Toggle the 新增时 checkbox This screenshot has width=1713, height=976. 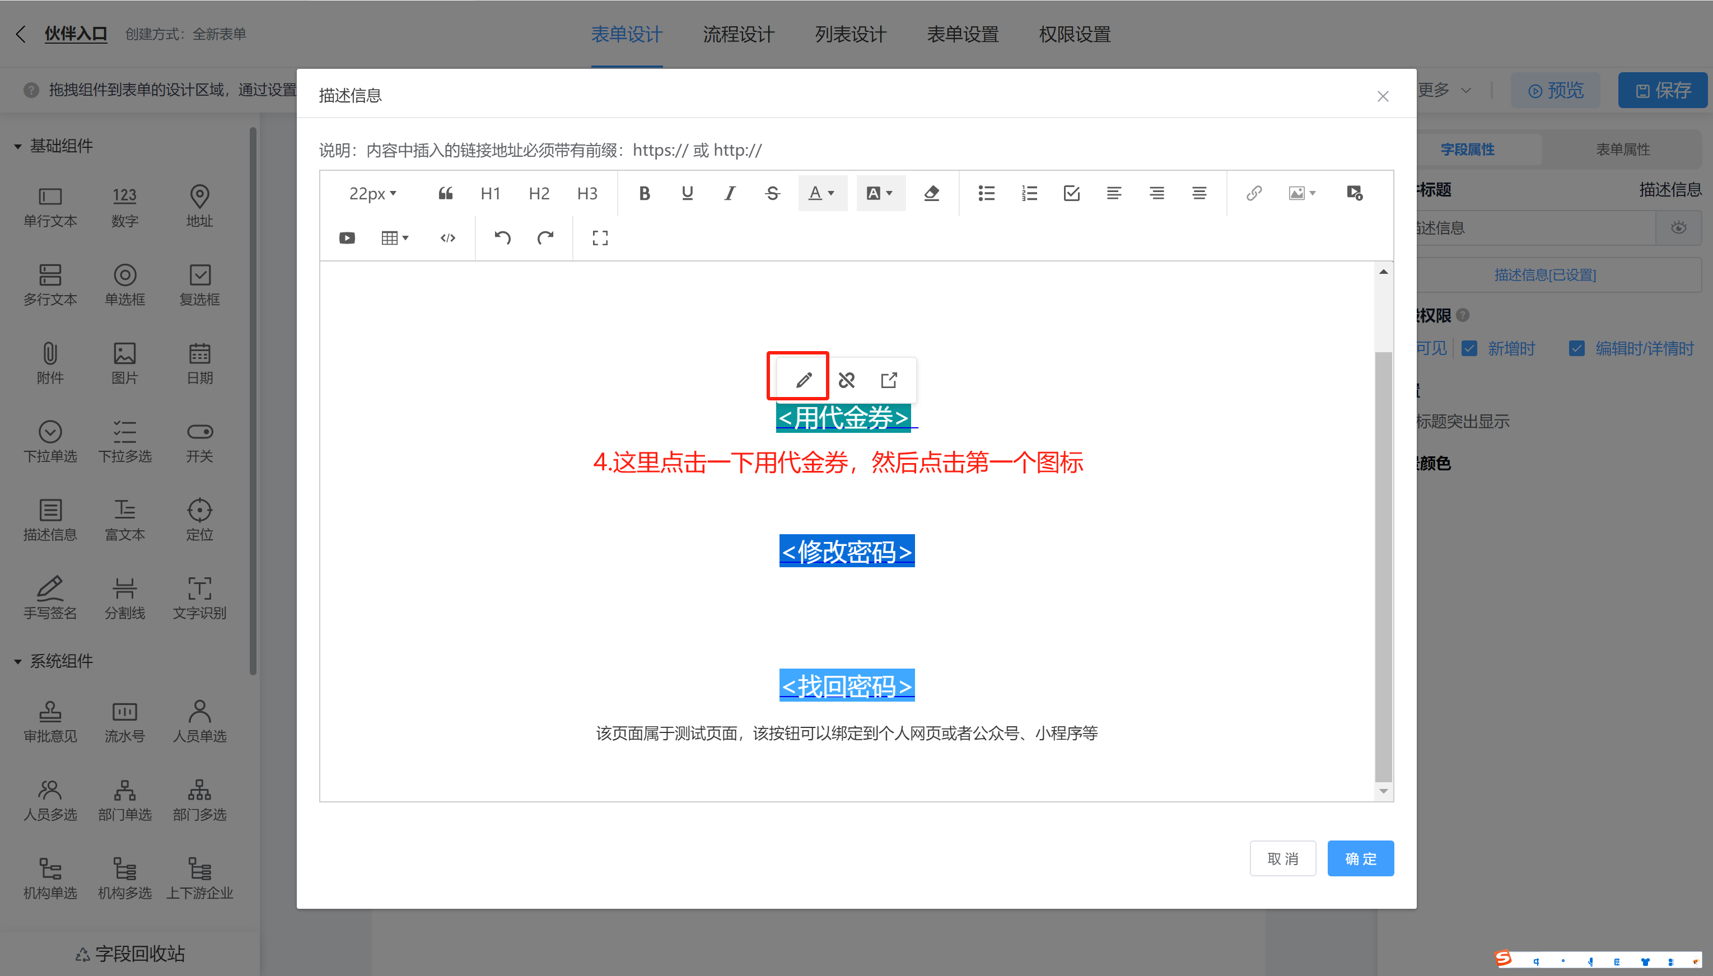[1469, 348]
